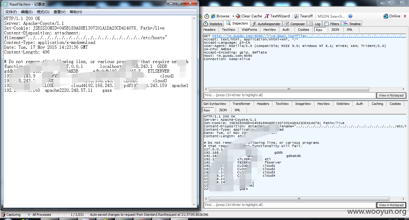
Task: Open Notepad 文件(F) menu
Action: pyautogui.click(x=11, y=12)
